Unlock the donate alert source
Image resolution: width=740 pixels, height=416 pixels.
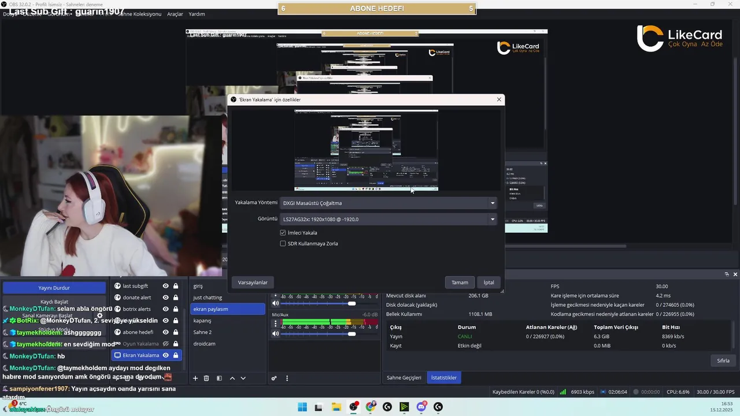[176, 298]
